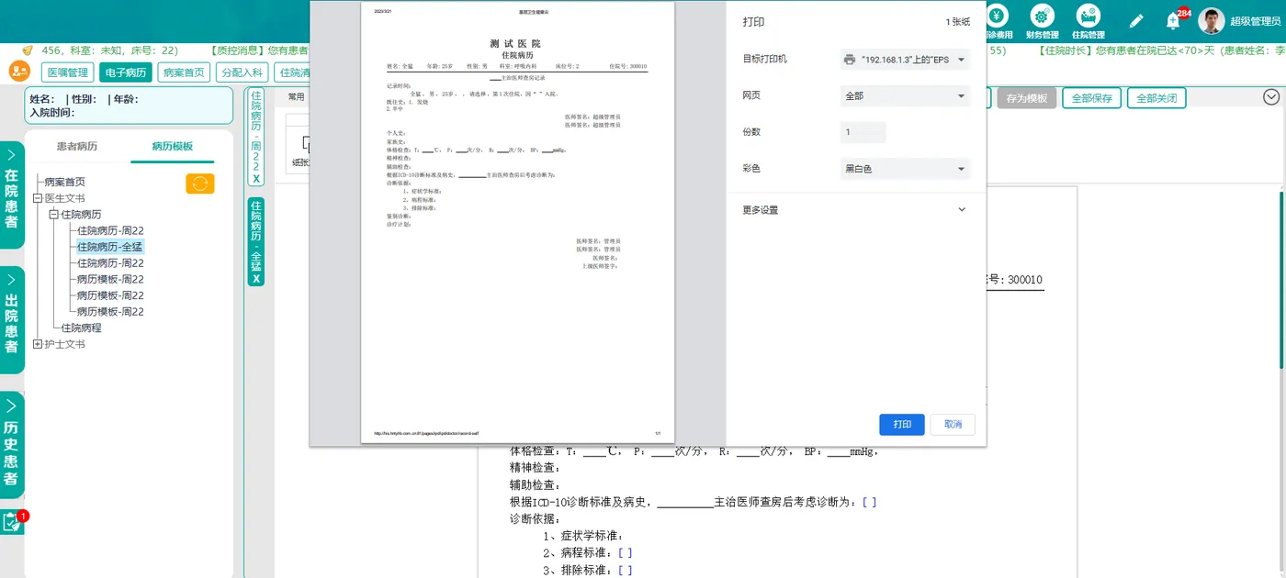Click the brackets after 排除标准

point(625,571)
